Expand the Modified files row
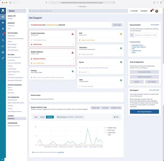Screen dimensions: 164x161 pyautogui.click(x=52, y=44)
